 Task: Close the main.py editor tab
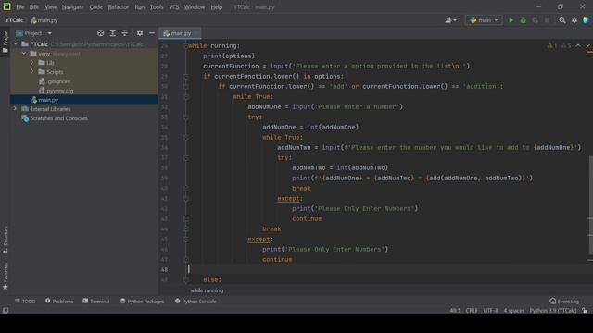coord(197,33)
